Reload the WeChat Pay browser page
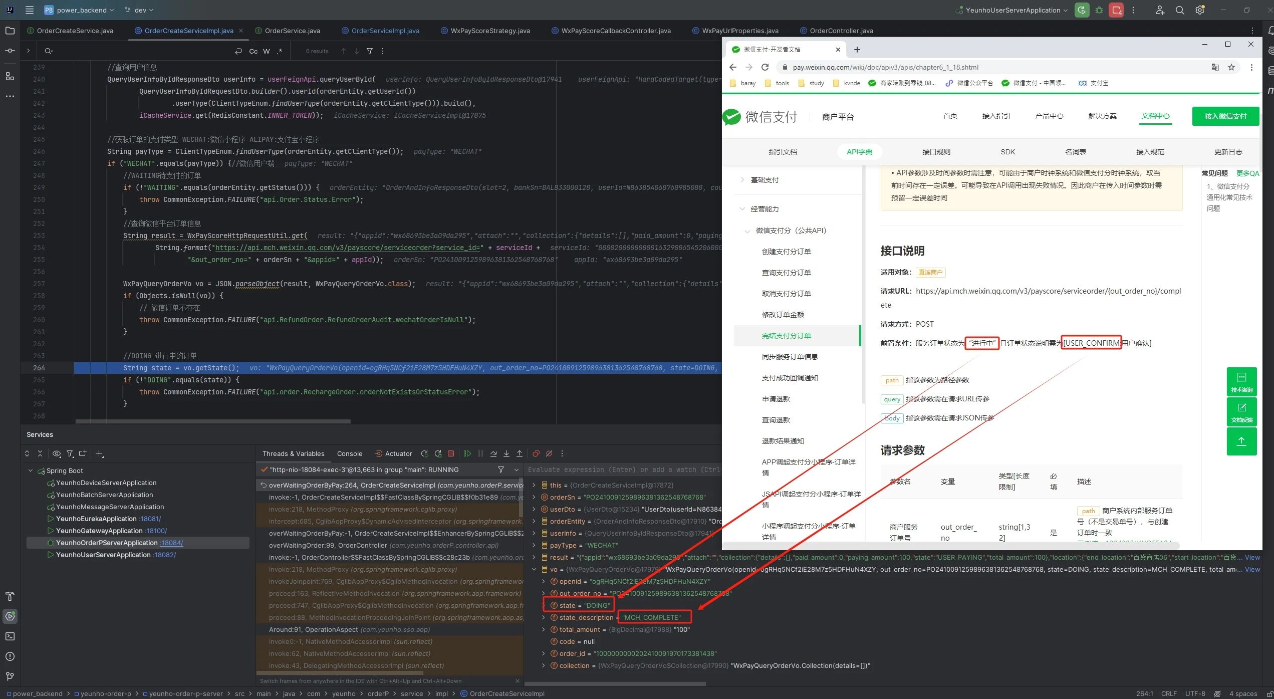Screen dimensions: 1274x699 tap(765, 67)
